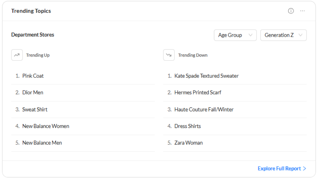Open the three-dot more options menu

click(x=303, y=11)
